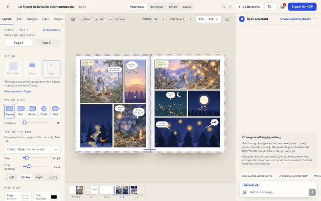Image resolution: width=321 pixels, height=201 pixels.
Task: Open Book assistant options menu
Action: click(x=316, y=19)
